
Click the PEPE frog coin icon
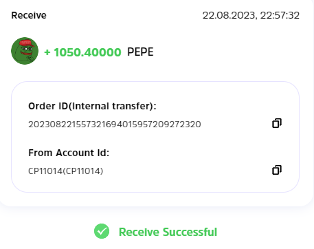[25, 51]
